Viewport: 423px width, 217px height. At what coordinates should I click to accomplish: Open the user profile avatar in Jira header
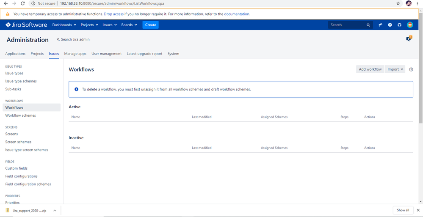click(410, 25)
